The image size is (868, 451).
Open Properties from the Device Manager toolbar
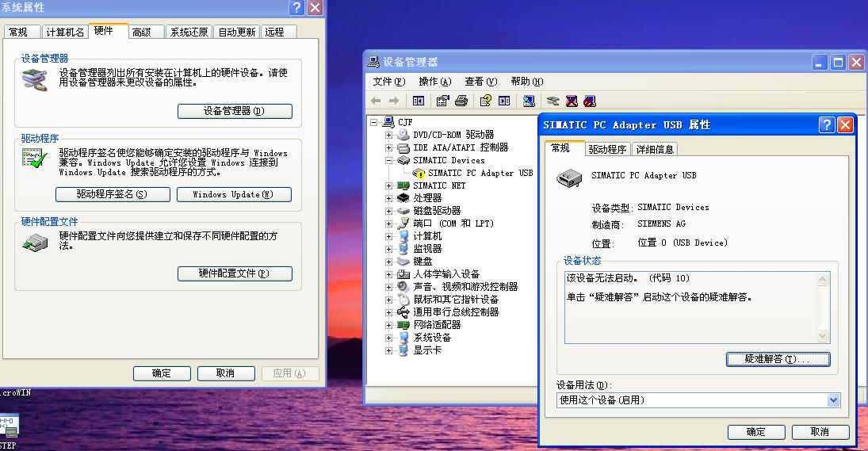(x=442, y=101)
